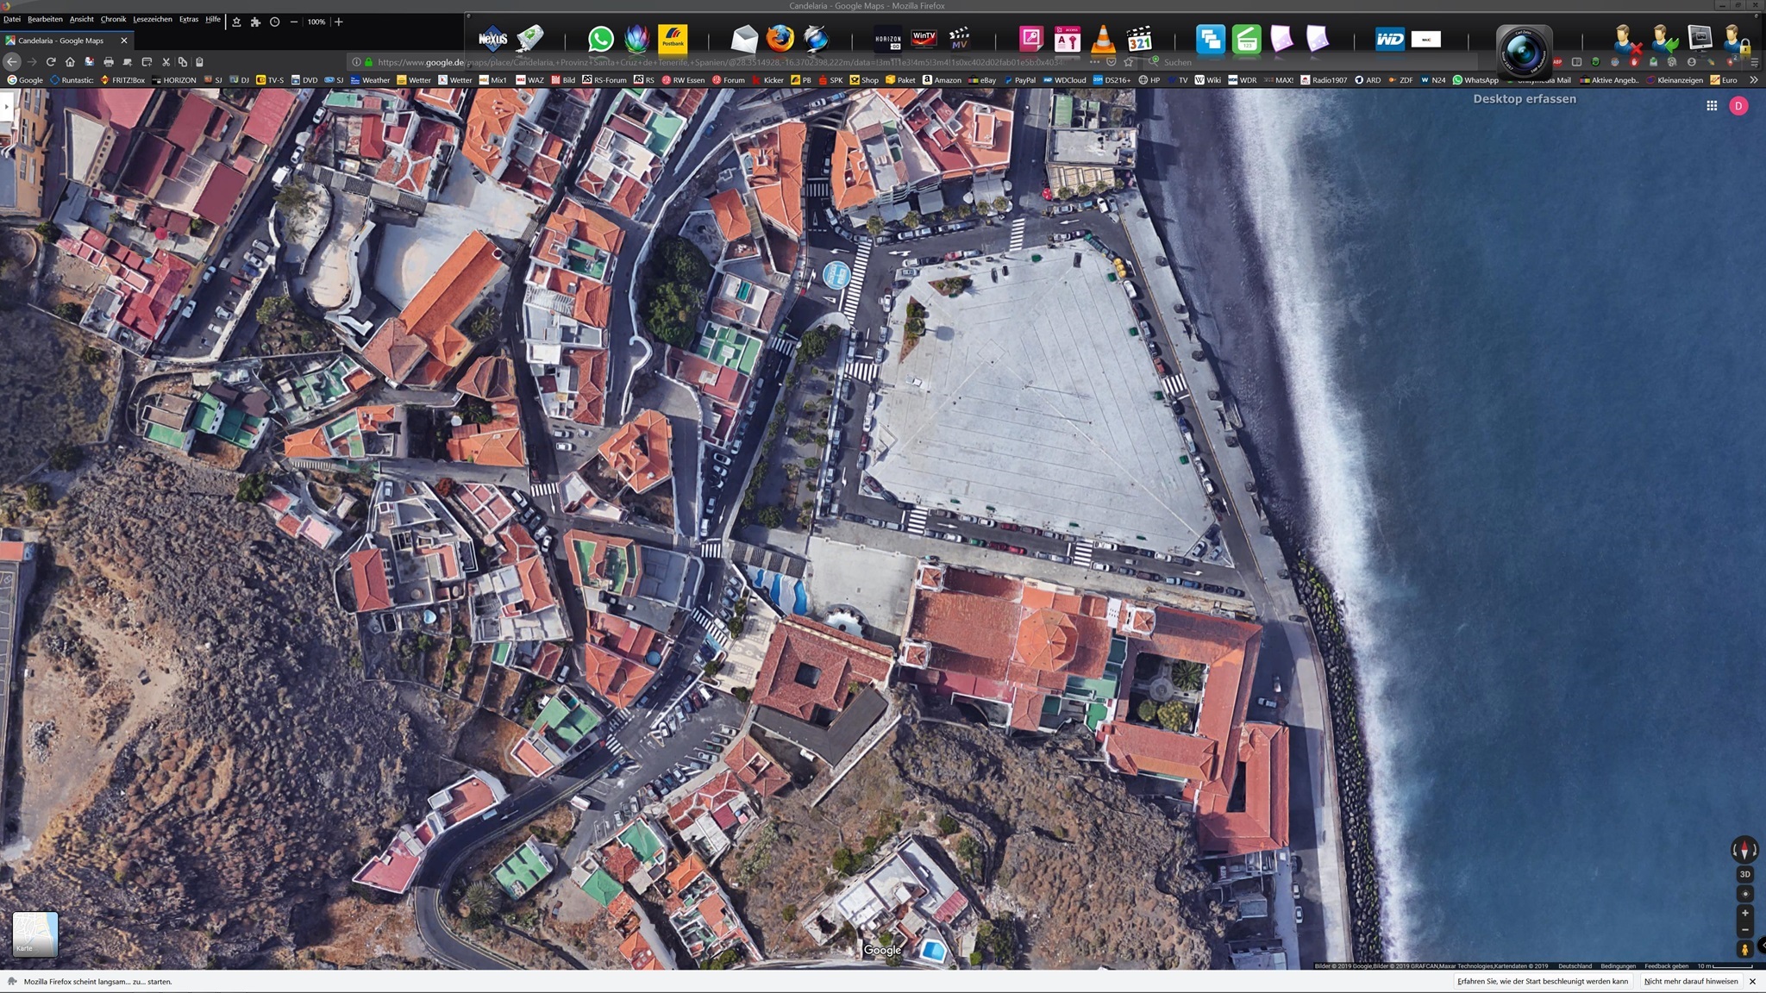Increase page zoom next to 100%
The height and width of the screenshot is (993, 1766).
coord(339,22)
